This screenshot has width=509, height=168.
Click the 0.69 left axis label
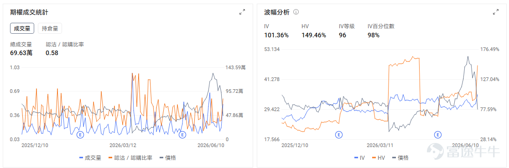(x=15, y=91)
